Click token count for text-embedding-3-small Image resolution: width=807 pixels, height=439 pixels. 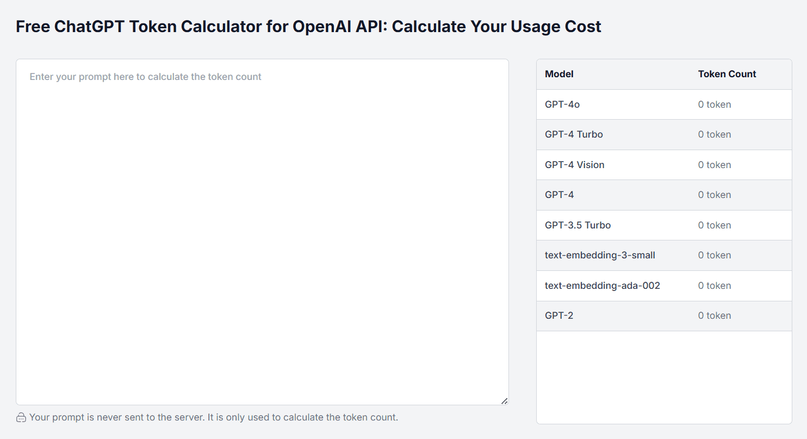pyautogui.click(x=715, y=255)
